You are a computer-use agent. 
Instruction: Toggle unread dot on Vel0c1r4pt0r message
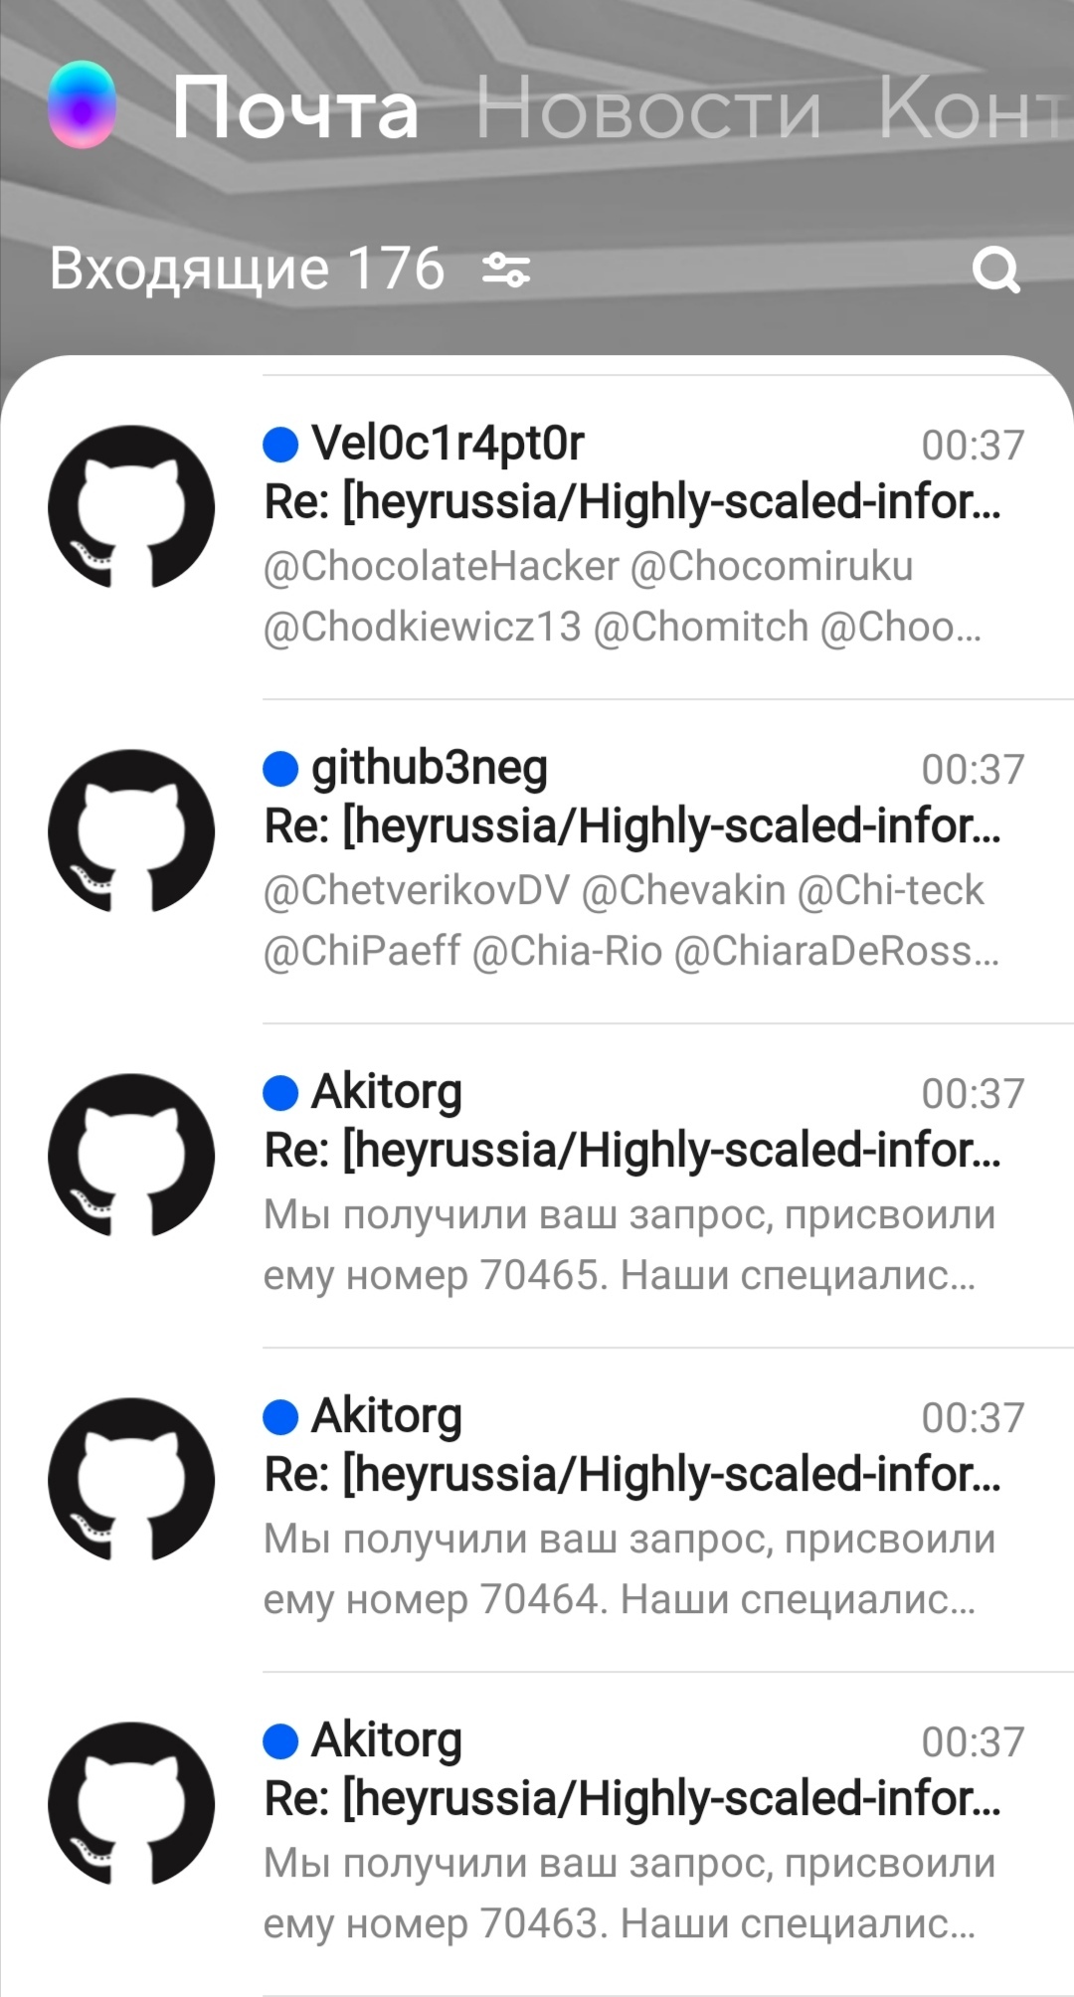pyautogui.click(x=280, y=445)
